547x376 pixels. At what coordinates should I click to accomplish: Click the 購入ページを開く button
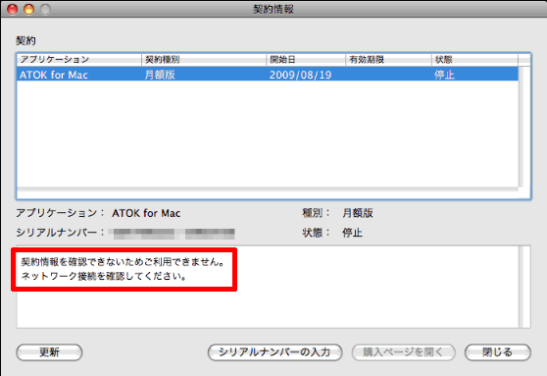(x=403, y=352)
